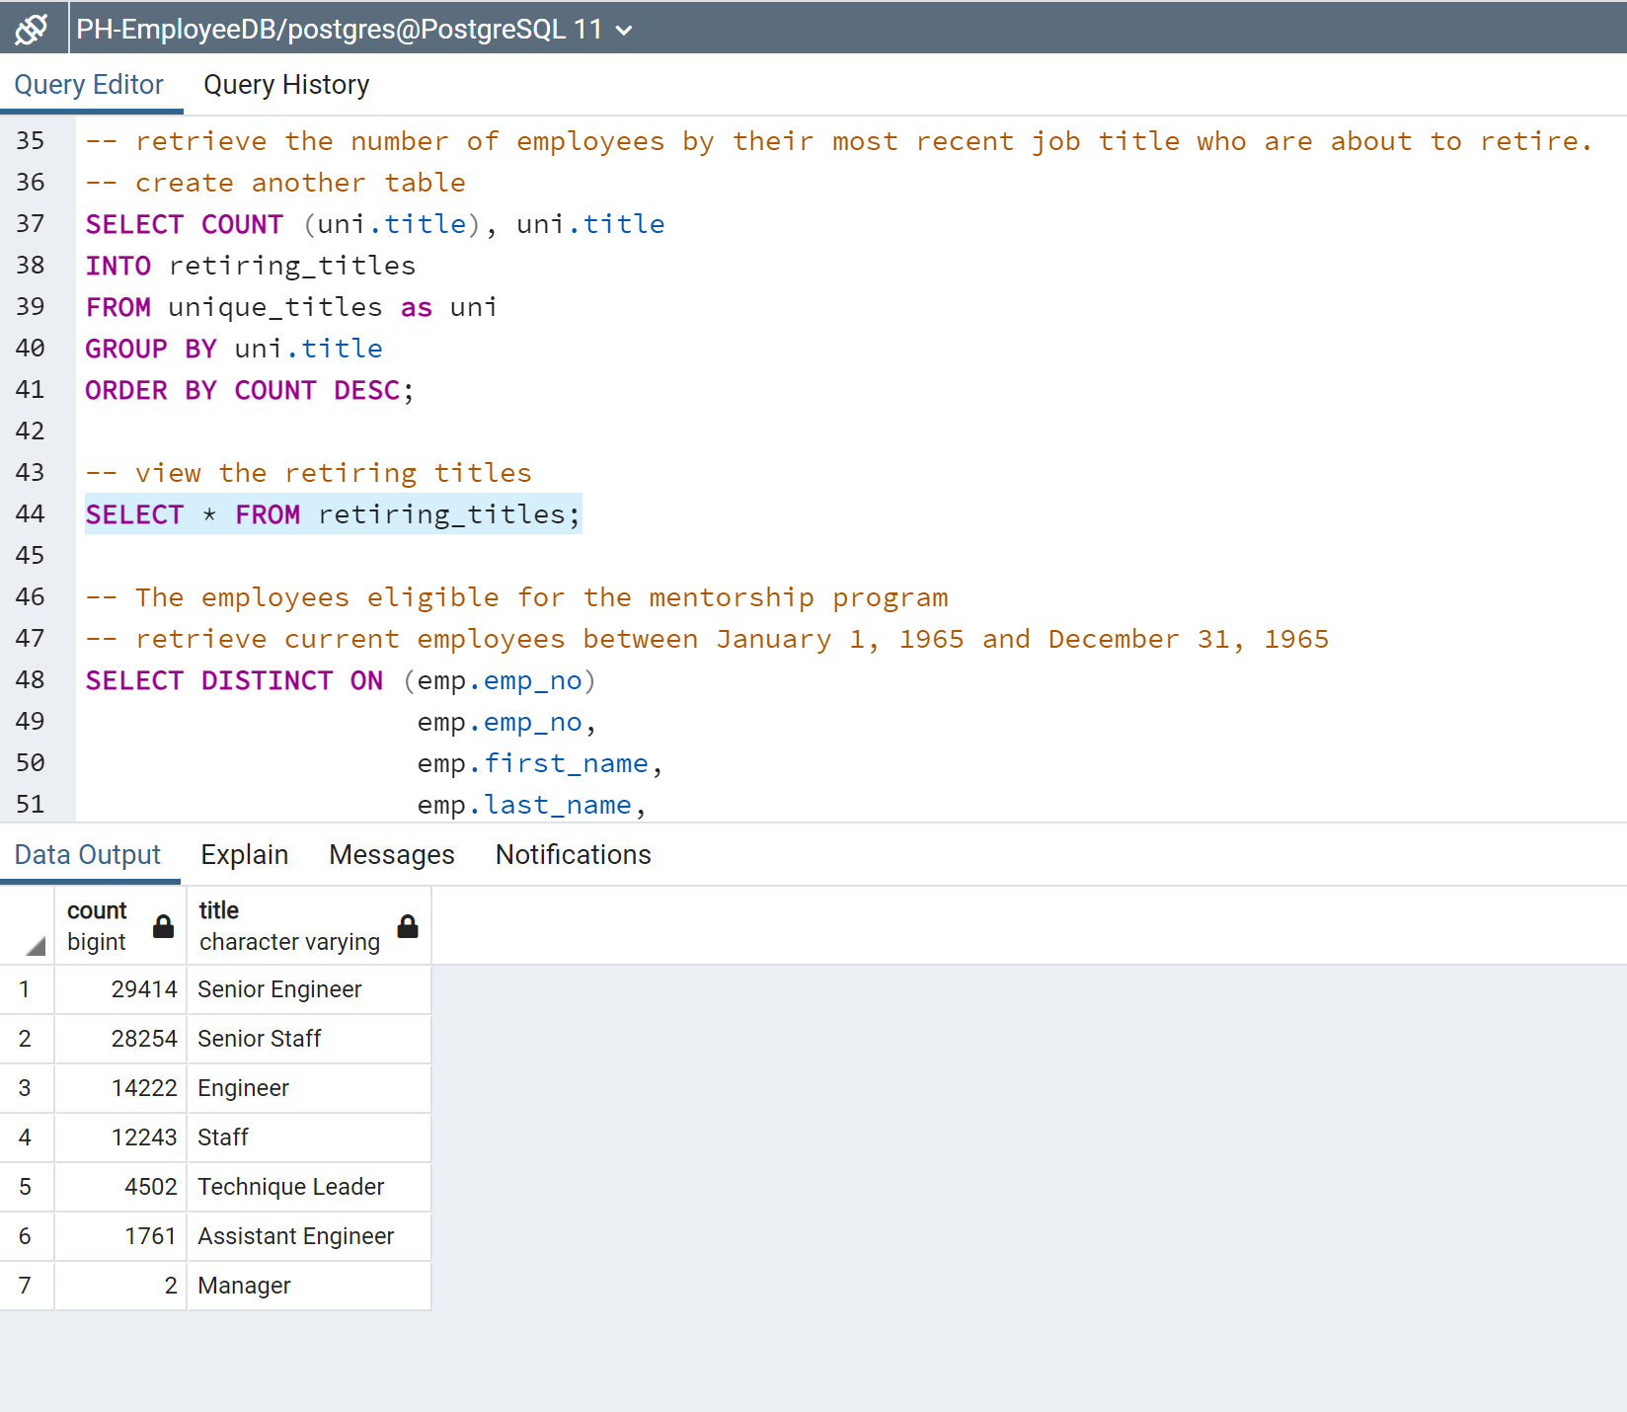The image size is (1627, 1412).
Task: Select the Data Output tab
Action: pos(89,854)
